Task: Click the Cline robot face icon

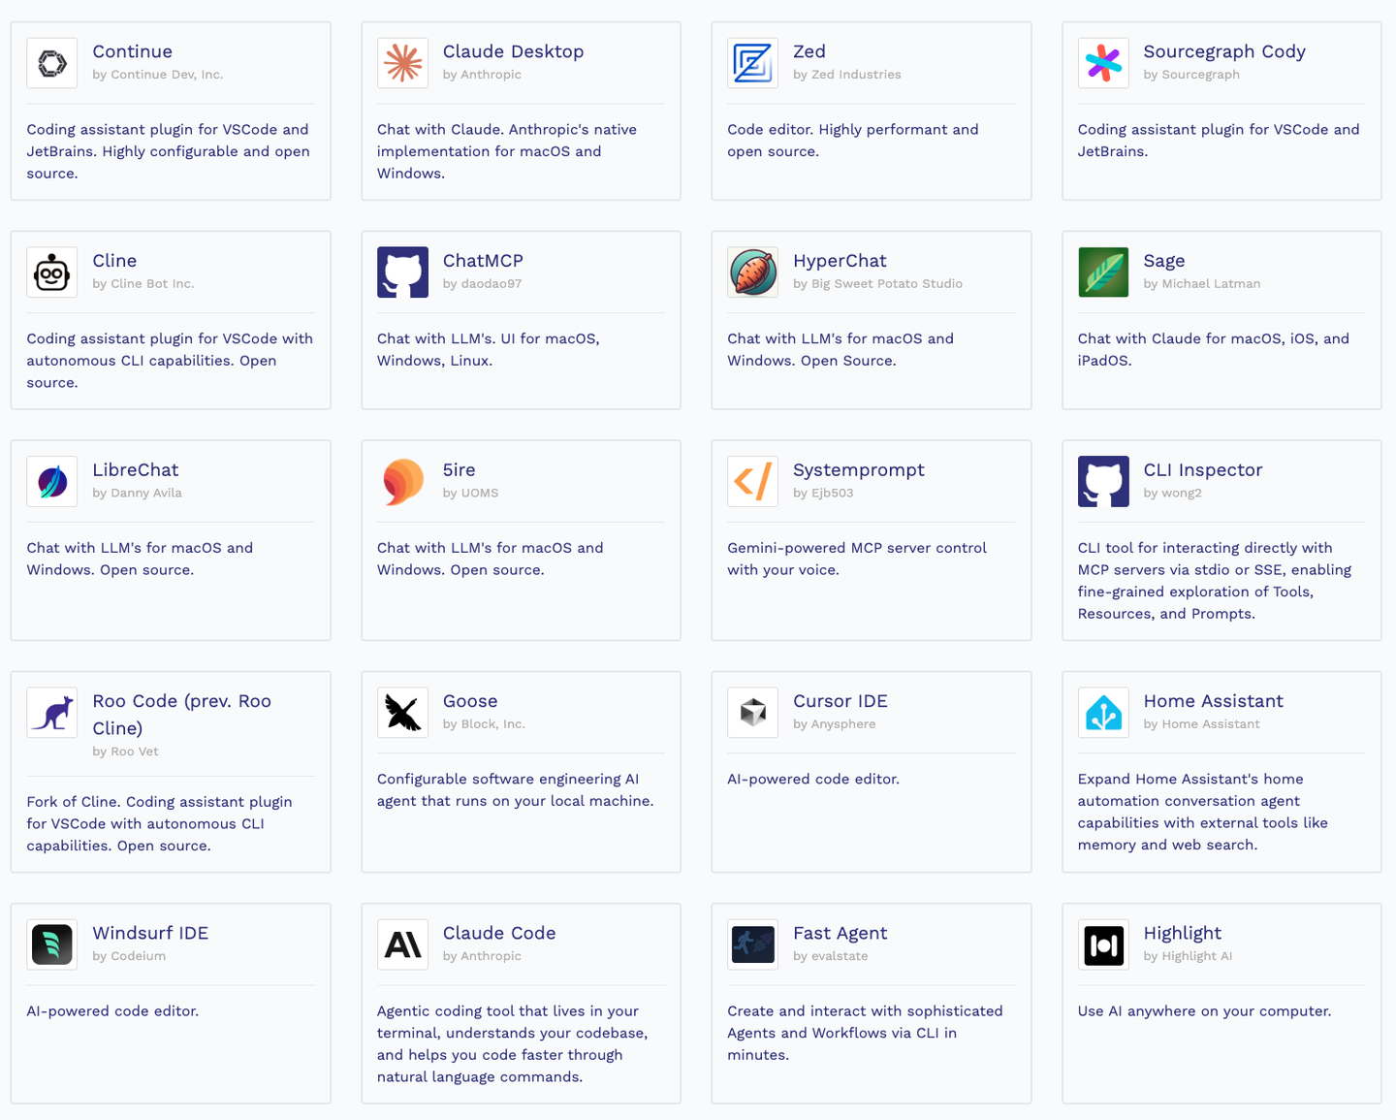Action: [52, 272]
